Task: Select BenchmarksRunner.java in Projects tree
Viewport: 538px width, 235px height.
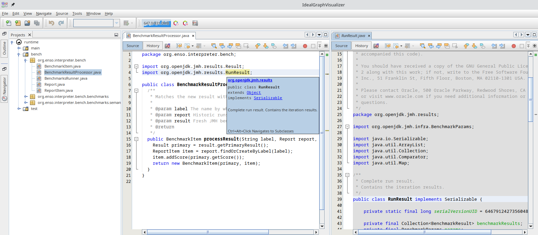Action: point(66,78)
